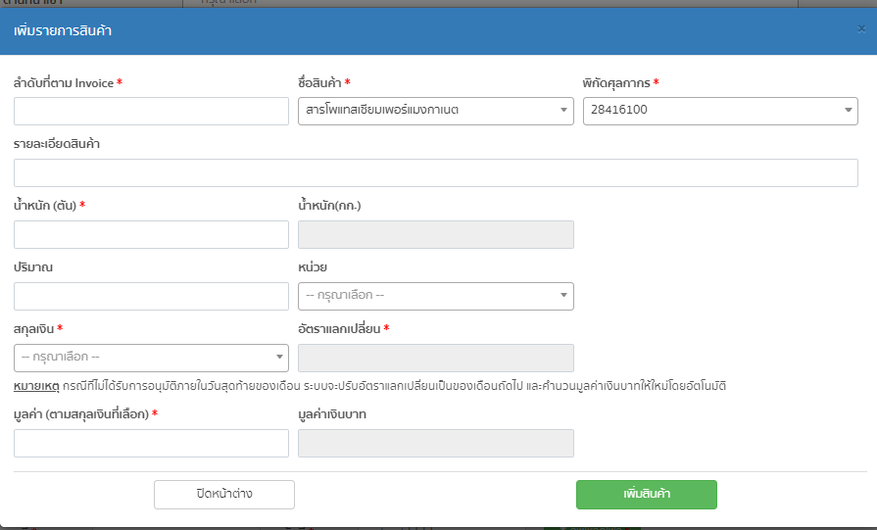Click the green เพิ่มสินค้า button

[x=647, y=494]
